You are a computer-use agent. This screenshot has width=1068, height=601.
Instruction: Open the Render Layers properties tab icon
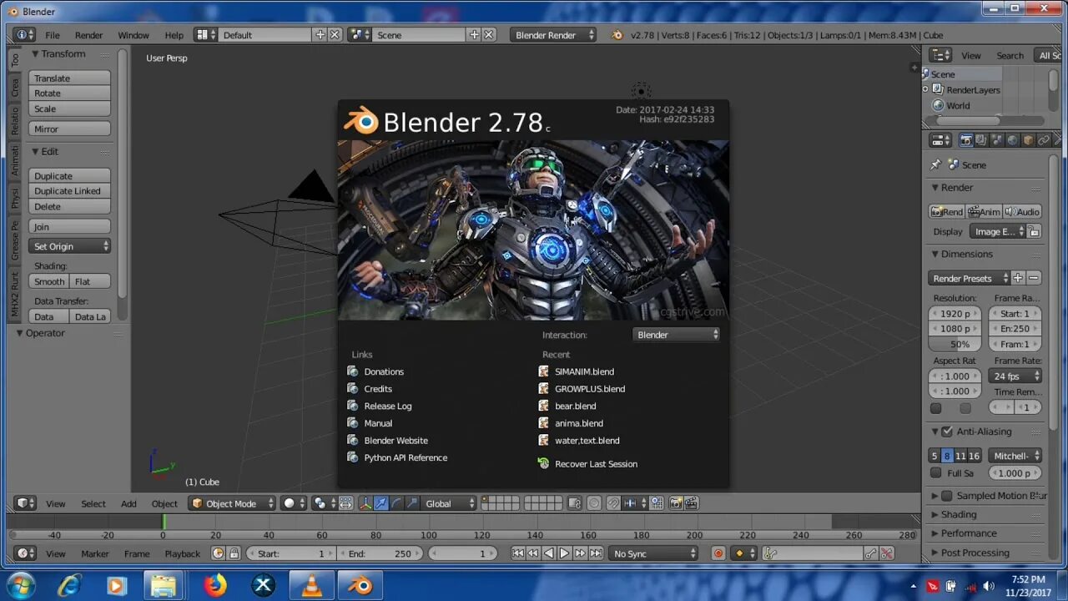[981, 140]
